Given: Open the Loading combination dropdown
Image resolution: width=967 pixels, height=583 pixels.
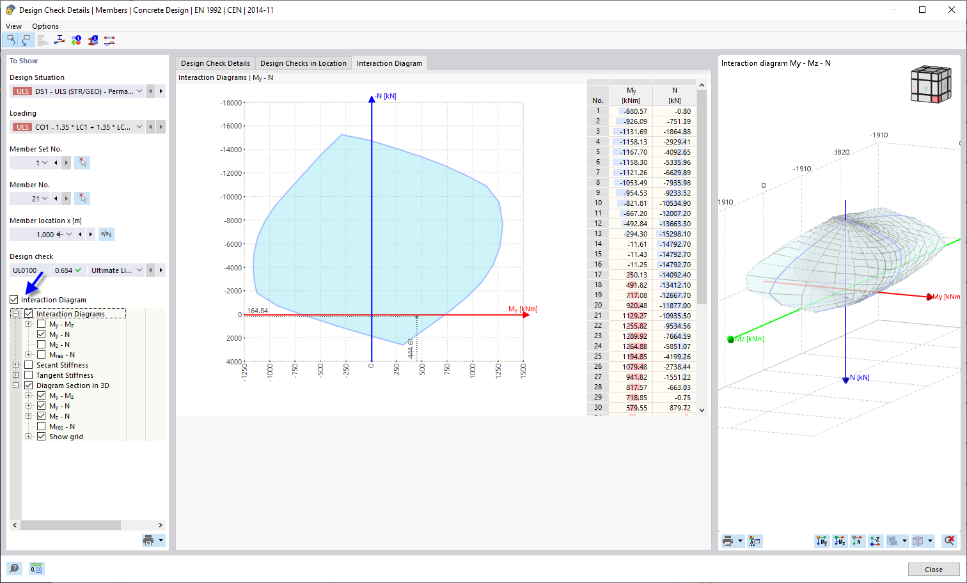Looking at the screenshot, I should [138, 127].
